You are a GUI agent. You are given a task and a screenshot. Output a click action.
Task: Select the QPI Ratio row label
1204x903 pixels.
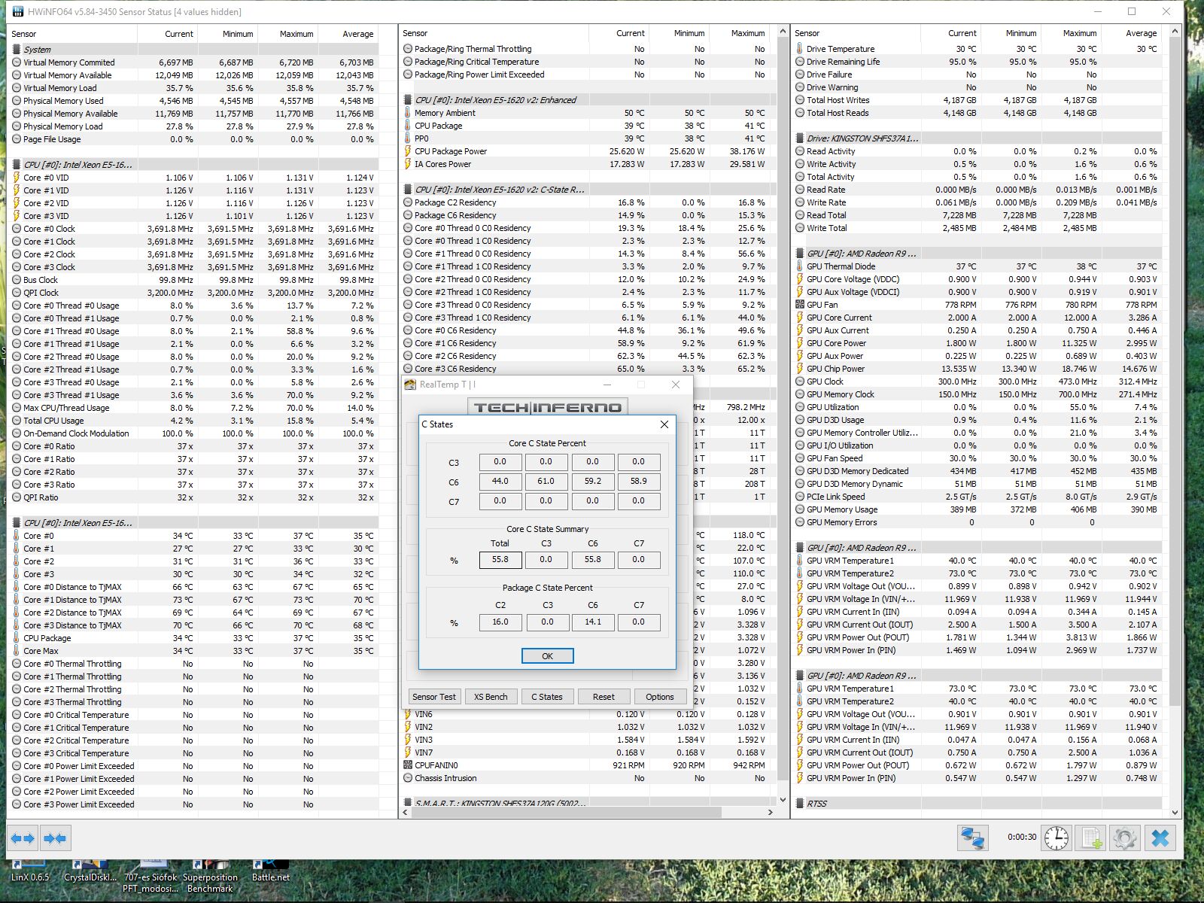(41, 497)
